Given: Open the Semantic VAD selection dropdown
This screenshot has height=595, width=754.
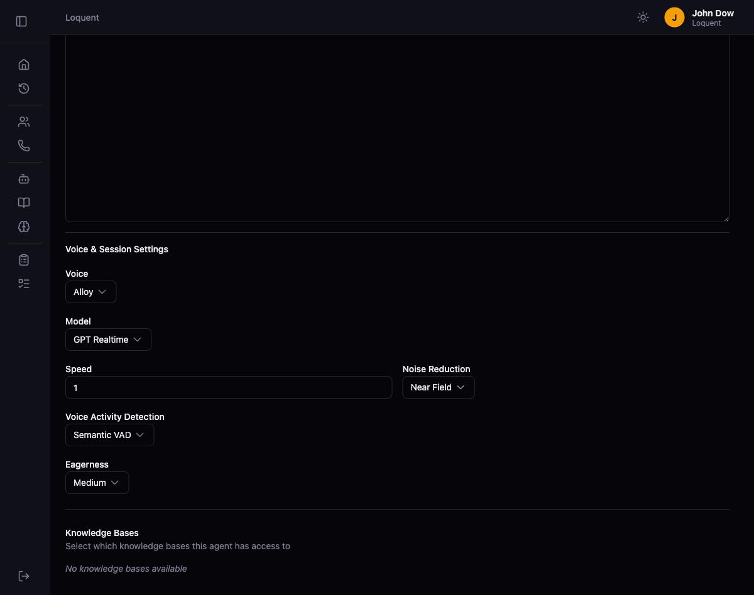Looking at the screenshot, I should coord(109,434).
